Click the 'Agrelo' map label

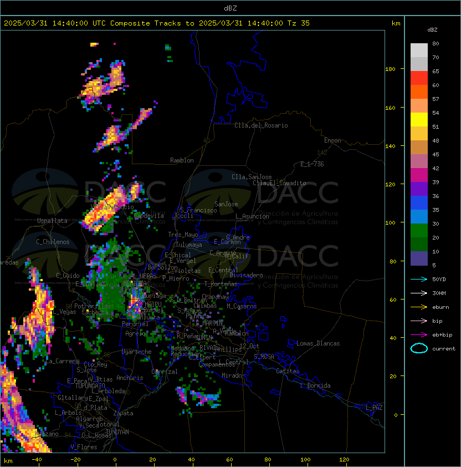tap(135, 333)
